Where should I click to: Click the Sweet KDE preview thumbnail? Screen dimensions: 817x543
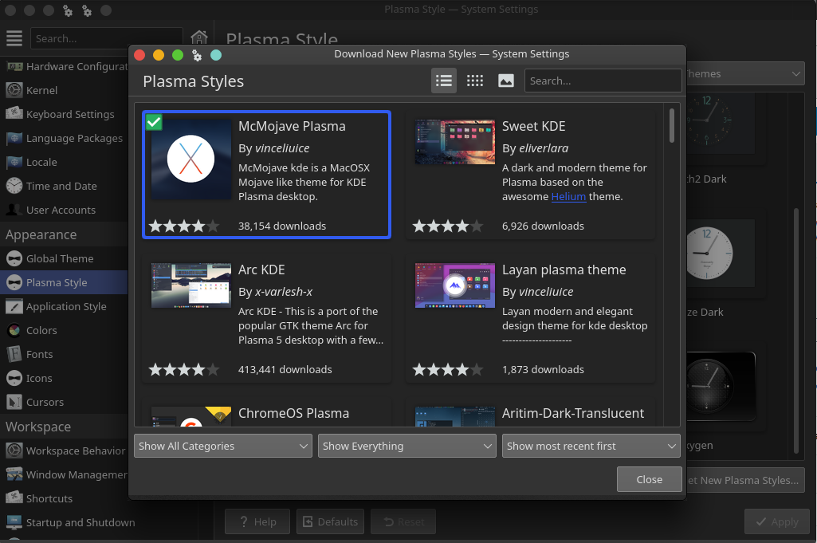(x=455, y=142)
